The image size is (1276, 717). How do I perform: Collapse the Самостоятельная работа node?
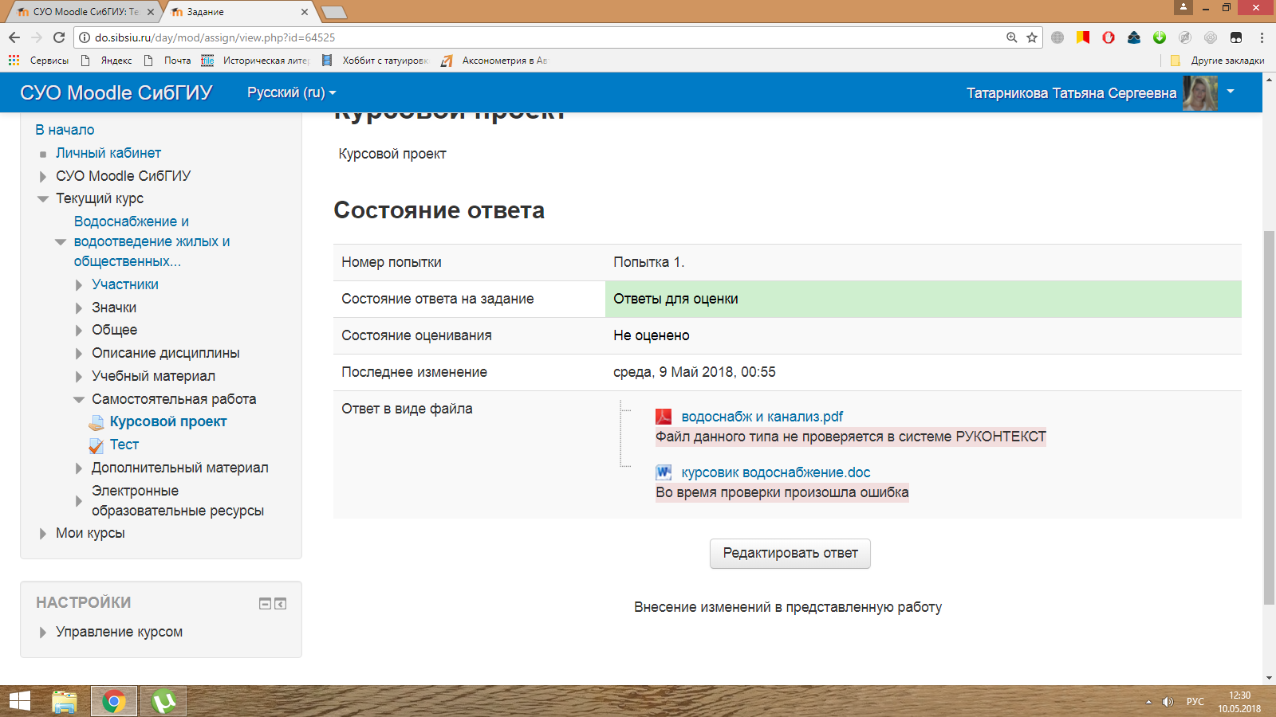click(x=79, y=400)
